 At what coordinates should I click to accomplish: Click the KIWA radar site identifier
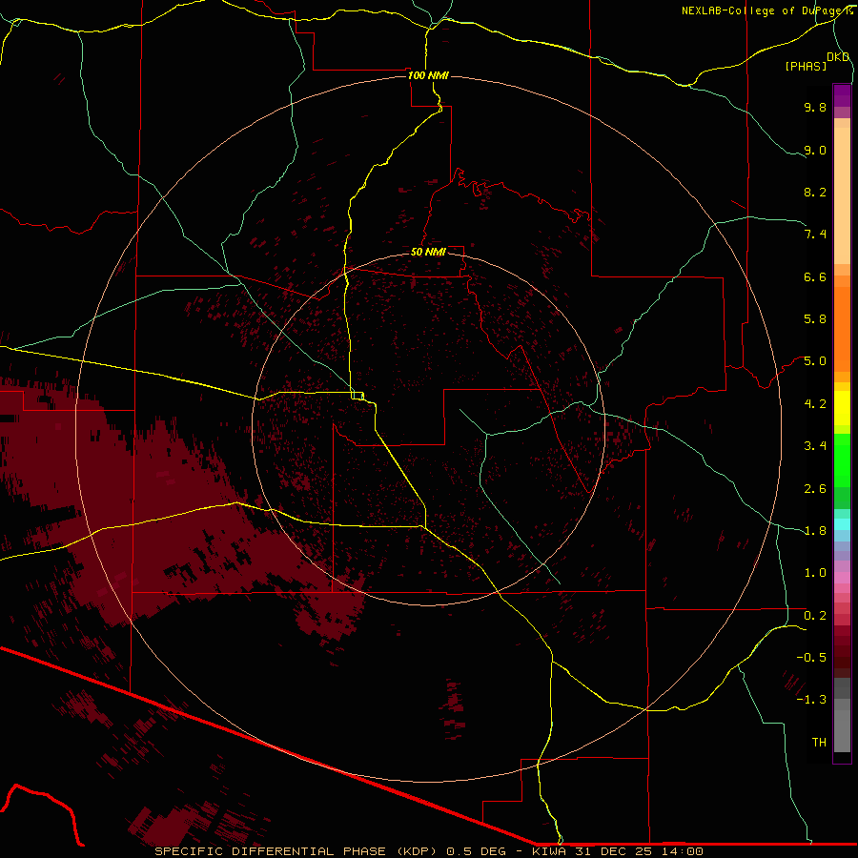tap(549, 851)
